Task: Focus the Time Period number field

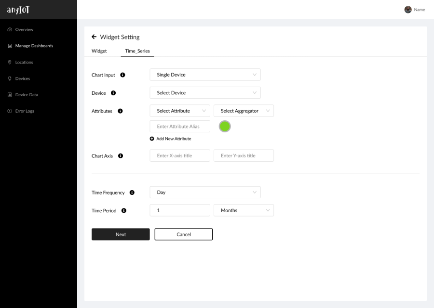Action: (x=180, y=210)
